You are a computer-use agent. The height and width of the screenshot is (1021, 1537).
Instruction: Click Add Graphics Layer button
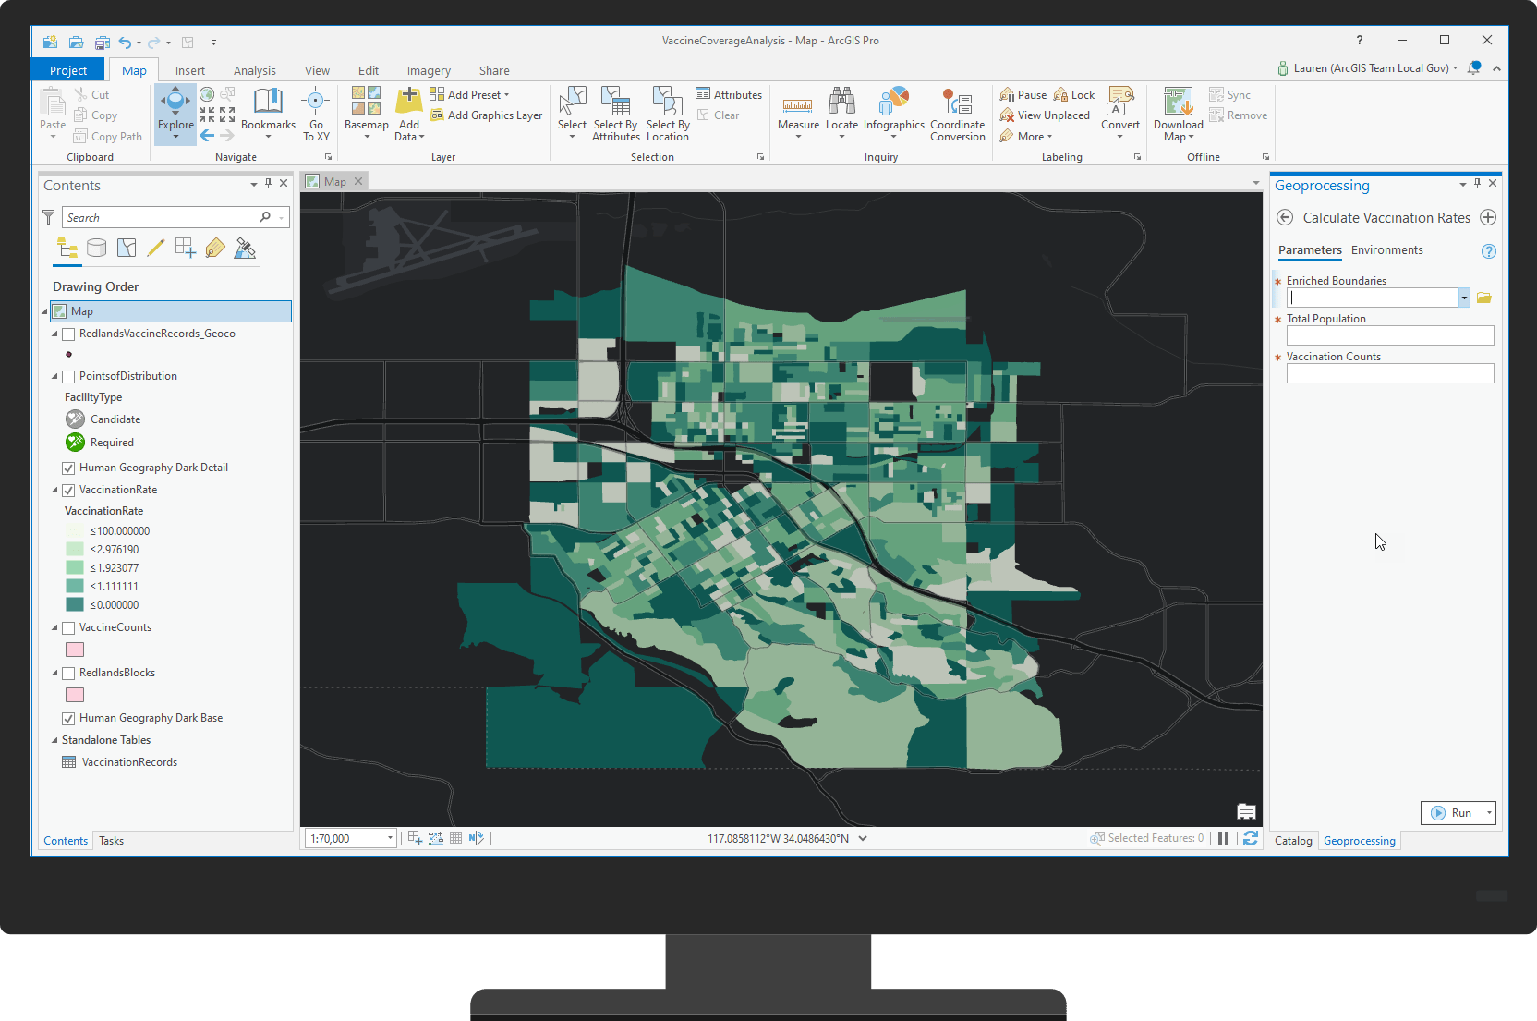click(x=487, y=115)
